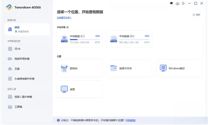208x125 pixels.
Task: Click the import/download icon in title bar
Action: [x=177, y=3]
